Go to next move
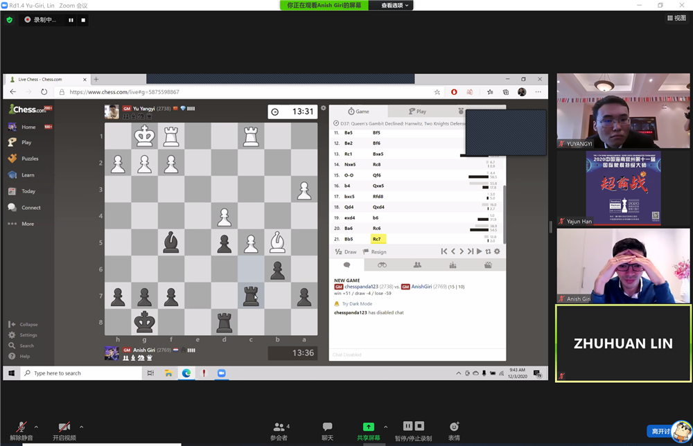 462,251
